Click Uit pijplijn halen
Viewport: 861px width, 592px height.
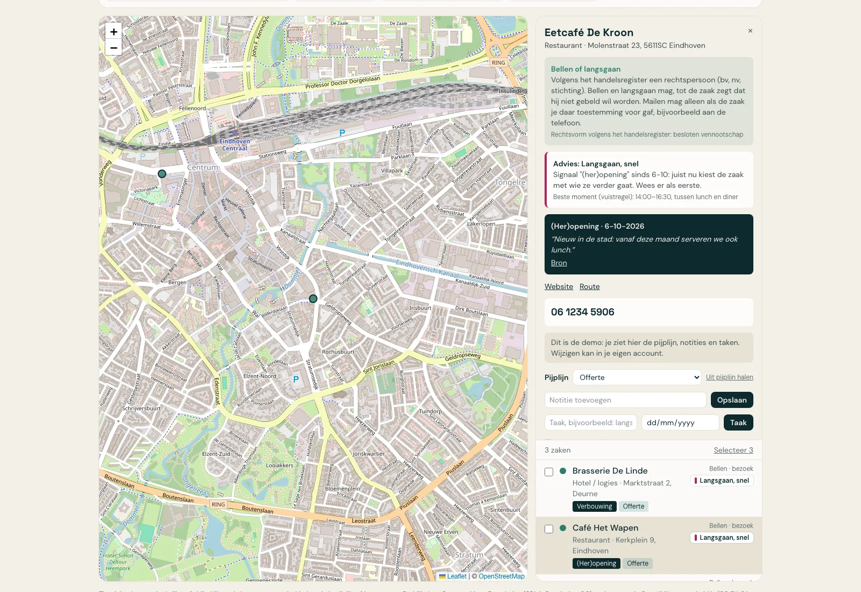click(730, 377)
